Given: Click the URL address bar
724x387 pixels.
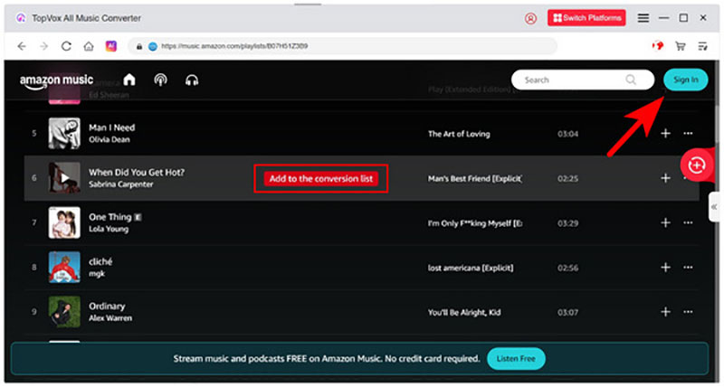Looking at the screenshot, I should point(342,46).
